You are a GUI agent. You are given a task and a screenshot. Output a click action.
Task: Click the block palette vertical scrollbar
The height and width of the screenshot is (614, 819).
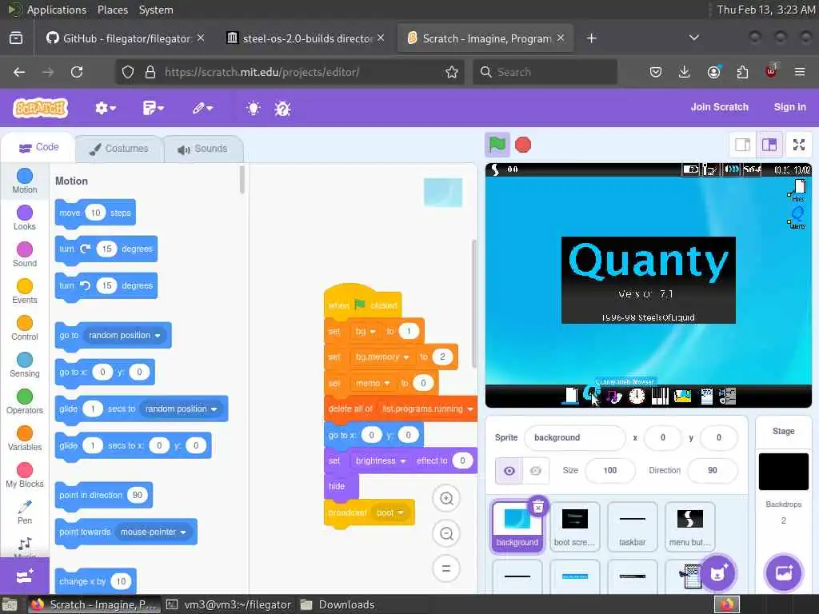click(x=242, y=180)
